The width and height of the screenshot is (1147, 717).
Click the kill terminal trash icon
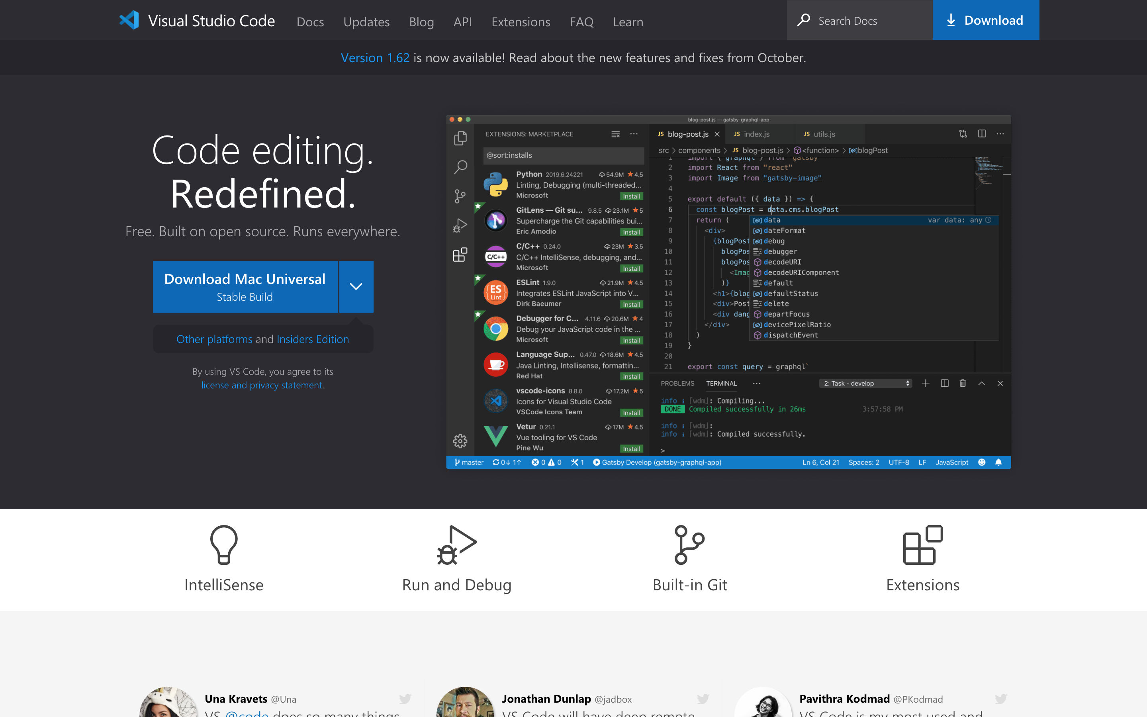[963, 383]
